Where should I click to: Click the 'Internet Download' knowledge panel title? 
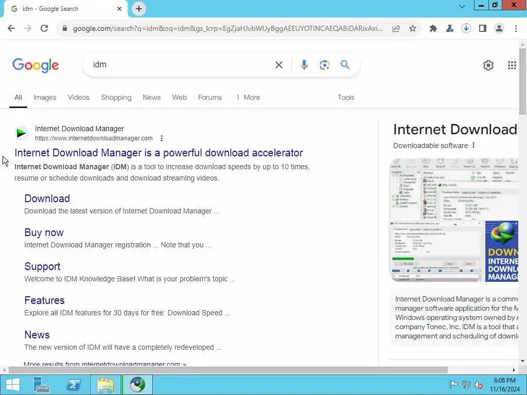(455, 130)
